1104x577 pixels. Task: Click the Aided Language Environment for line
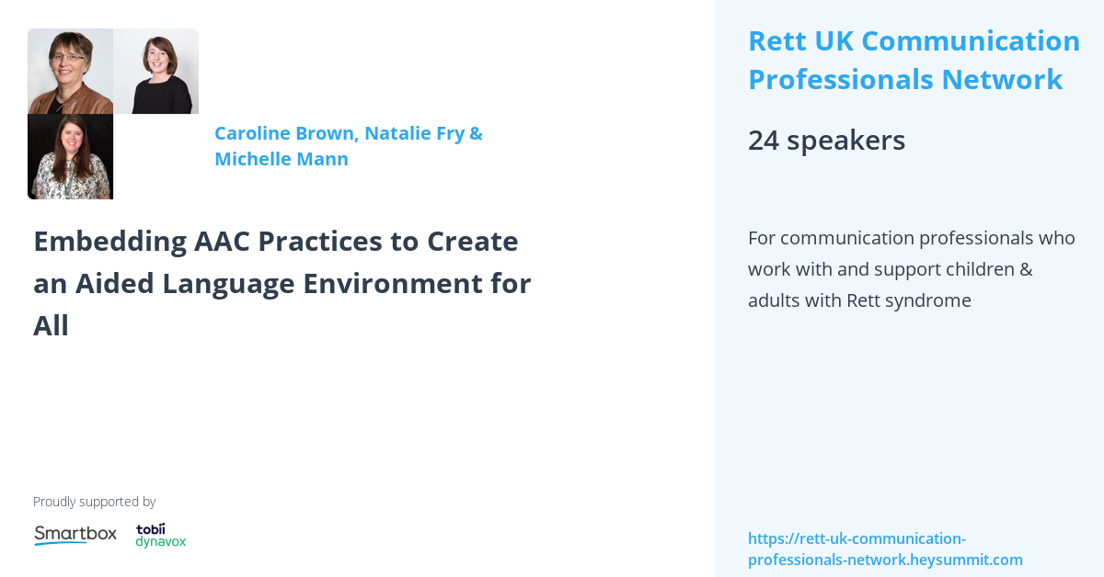point(282,284)
